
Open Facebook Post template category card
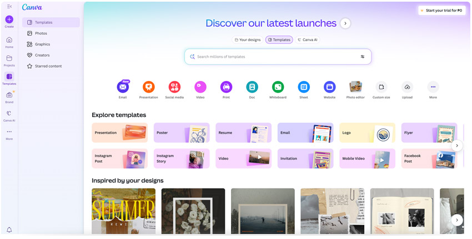(429, 159)
